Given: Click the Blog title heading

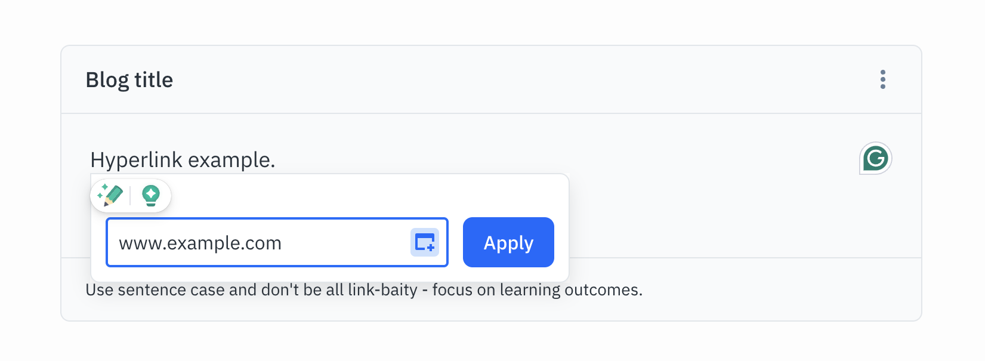Looking at the screenshot, I should pos(130,79).
